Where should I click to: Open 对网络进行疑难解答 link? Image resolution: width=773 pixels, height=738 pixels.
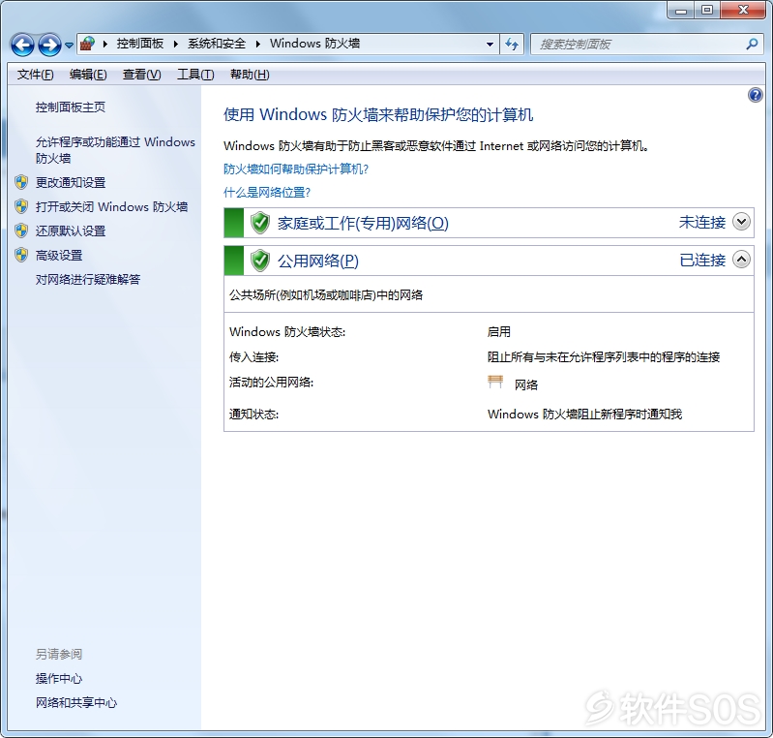88,279
